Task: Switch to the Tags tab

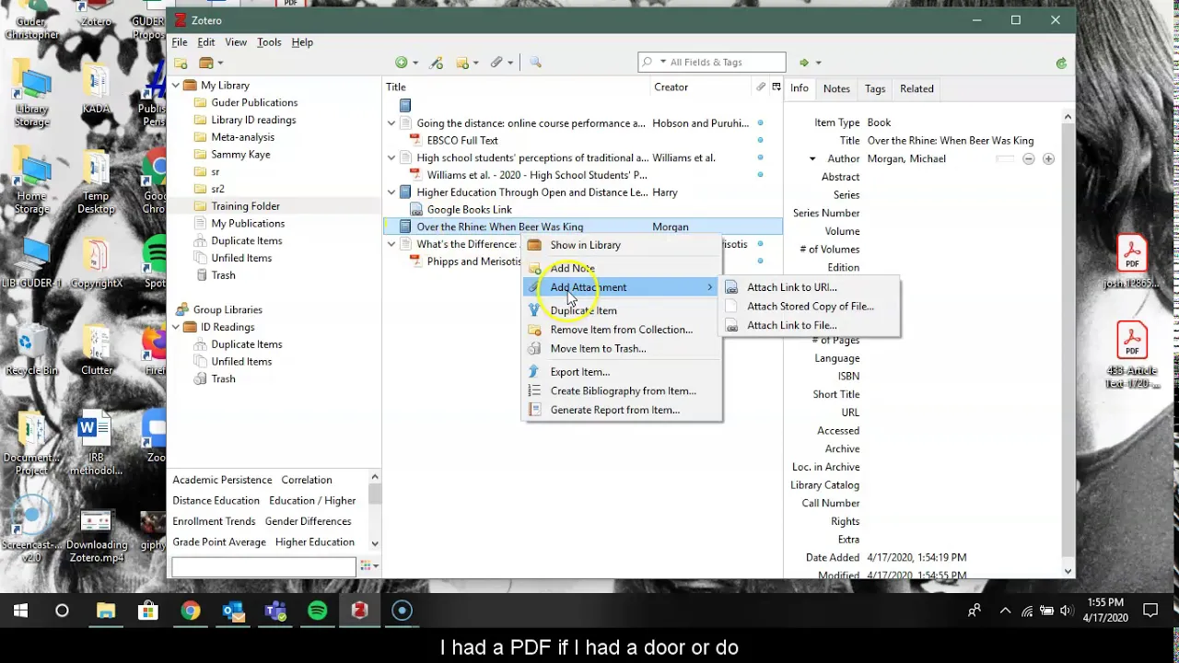Action: (875, 88)
